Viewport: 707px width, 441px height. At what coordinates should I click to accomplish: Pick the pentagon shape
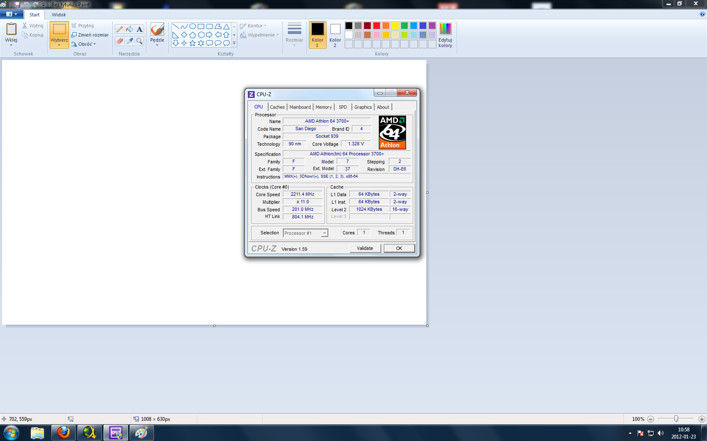coord(193,35)
